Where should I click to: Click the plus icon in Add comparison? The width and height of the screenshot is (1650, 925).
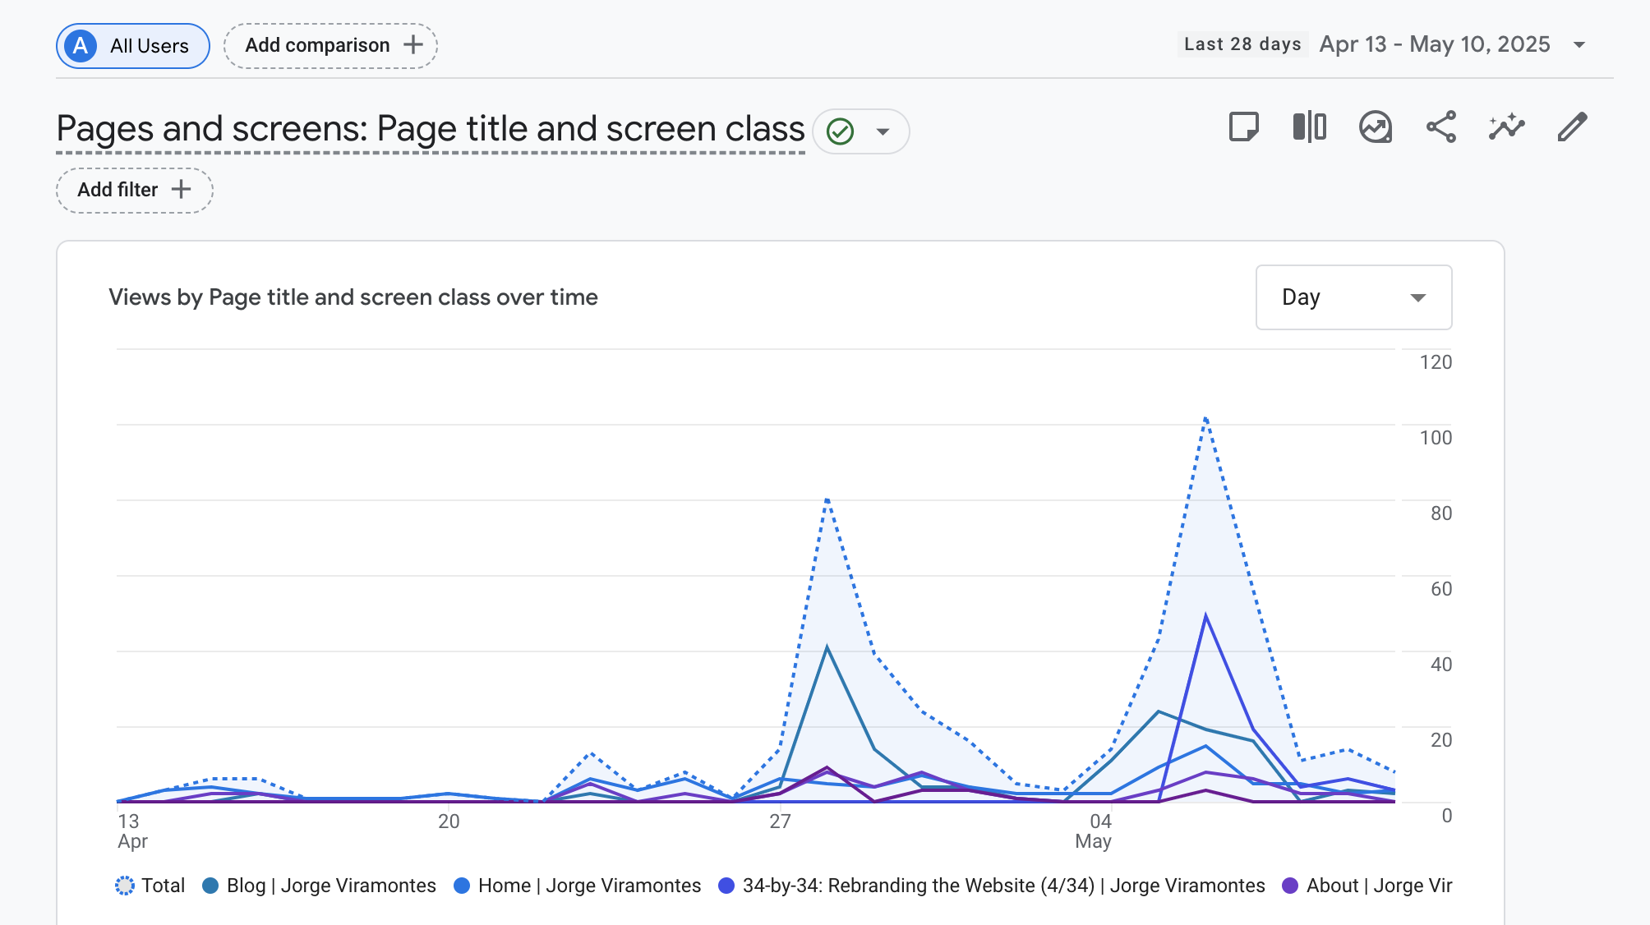point(413,45)
